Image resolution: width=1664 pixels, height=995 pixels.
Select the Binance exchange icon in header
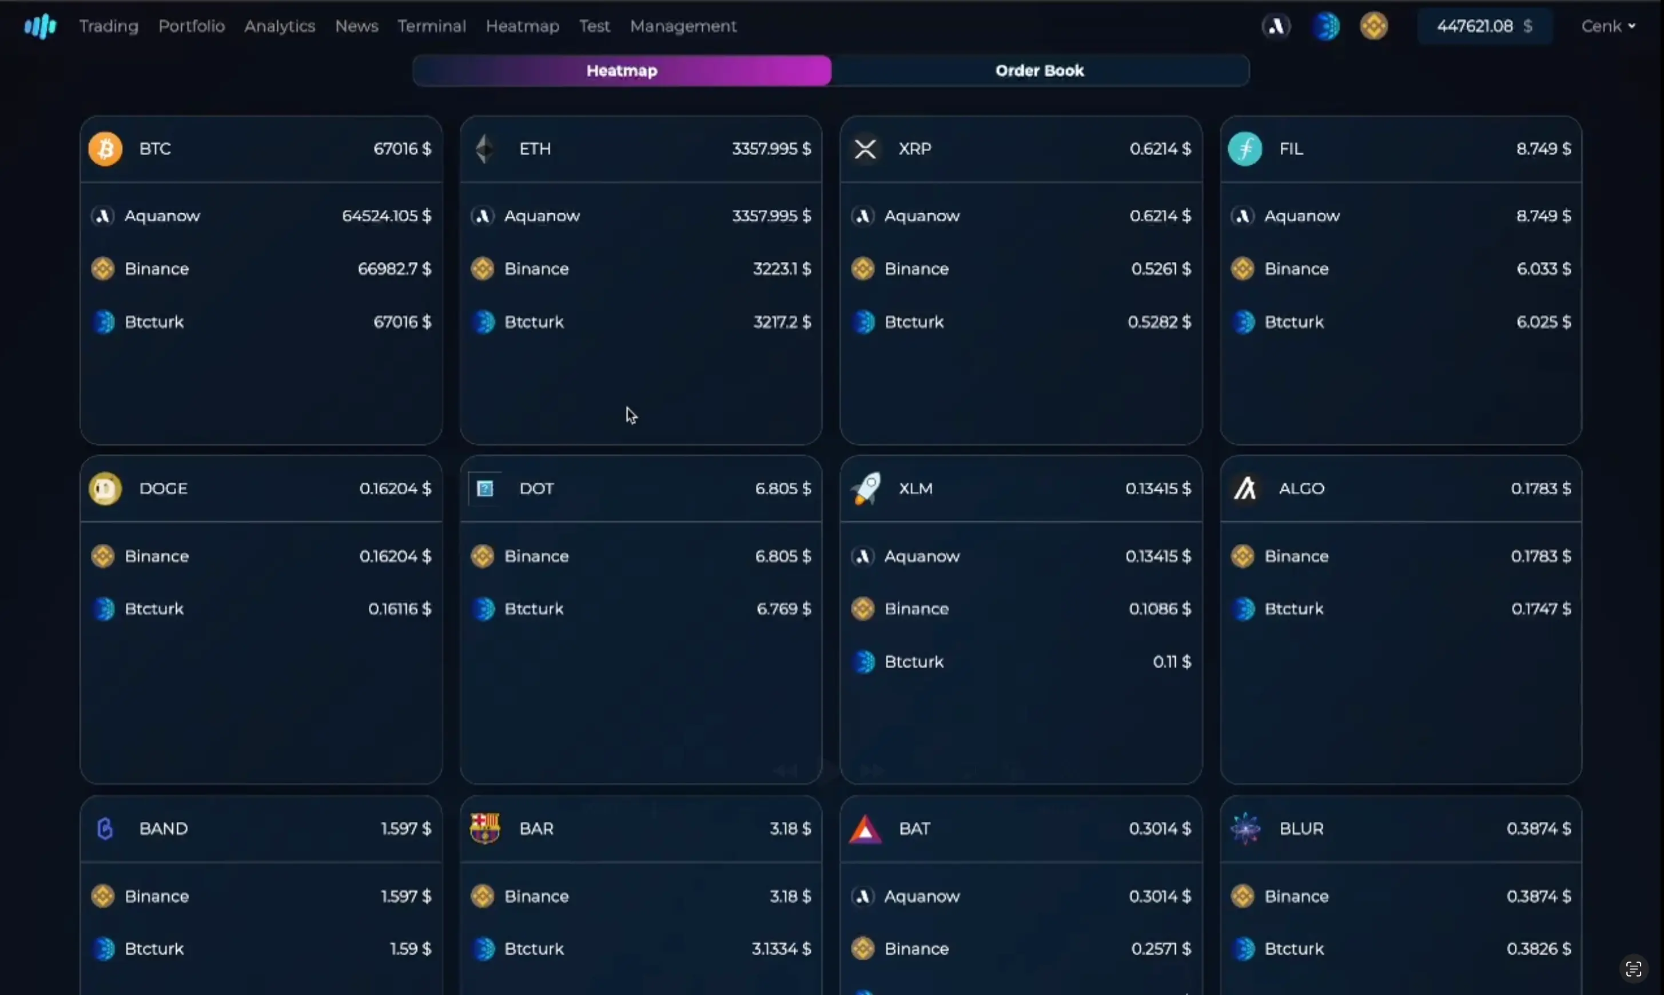pyautogui.click(x=1374, y=26)
